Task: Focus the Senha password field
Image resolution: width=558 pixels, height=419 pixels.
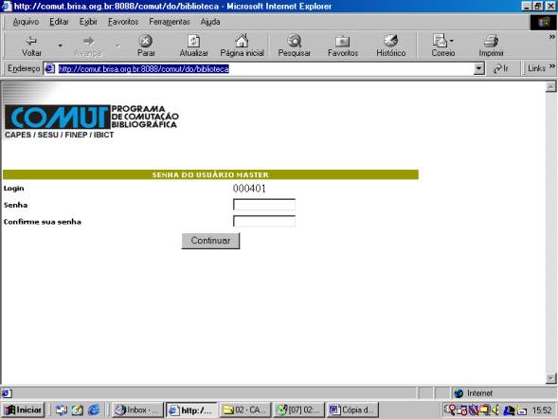Action: click(x=264, y=205)
